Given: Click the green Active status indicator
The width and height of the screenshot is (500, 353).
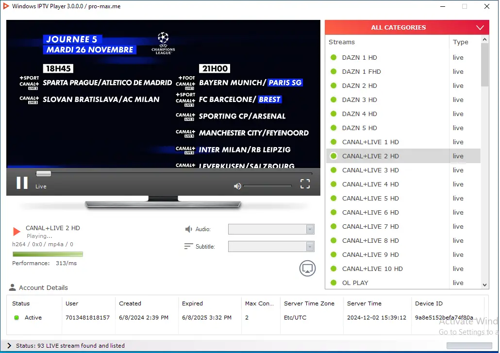Looking at the screenshot, I should tap(17, 318).
